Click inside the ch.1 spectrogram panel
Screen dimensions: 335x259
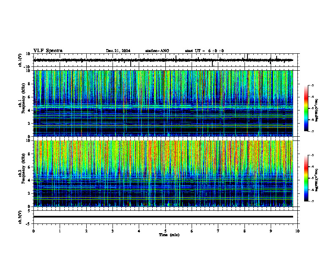point(163,103)
